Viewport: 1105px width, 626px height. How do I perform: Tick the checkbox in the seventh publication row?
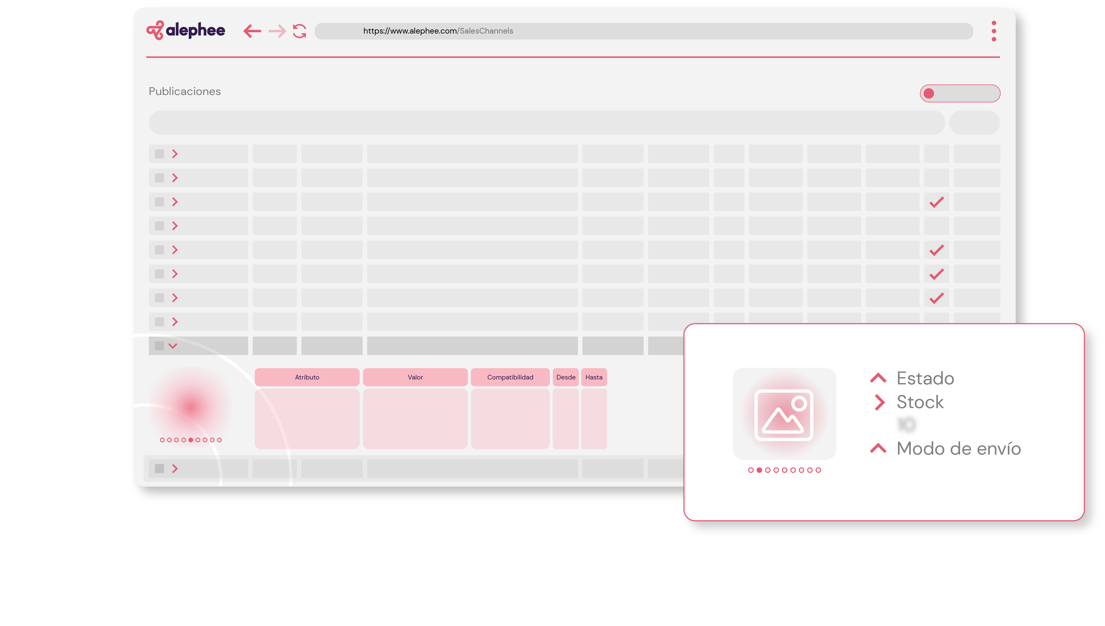click(160, 298)
